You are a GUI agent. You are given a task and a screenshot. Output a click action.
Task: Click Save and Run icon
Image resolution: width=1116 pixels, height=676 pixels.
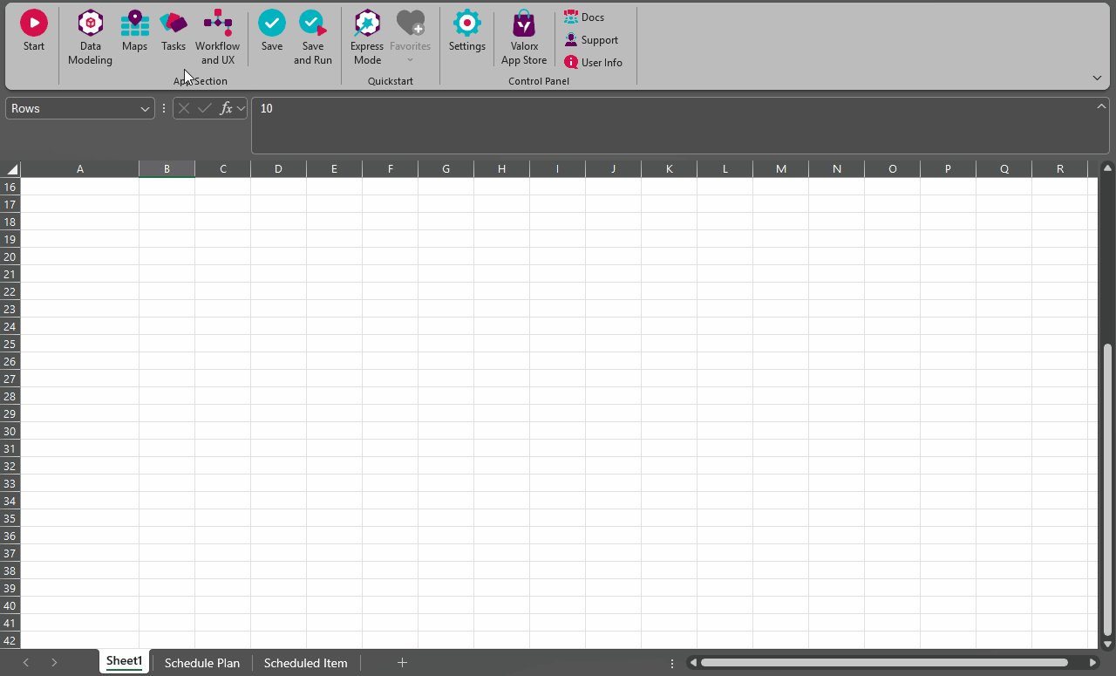click(313, 24)
